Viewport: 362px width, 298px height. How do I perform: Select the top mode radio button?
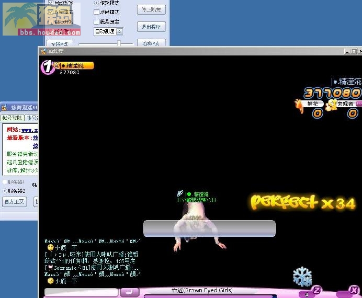pyautogui.click(x=96, y=3)
